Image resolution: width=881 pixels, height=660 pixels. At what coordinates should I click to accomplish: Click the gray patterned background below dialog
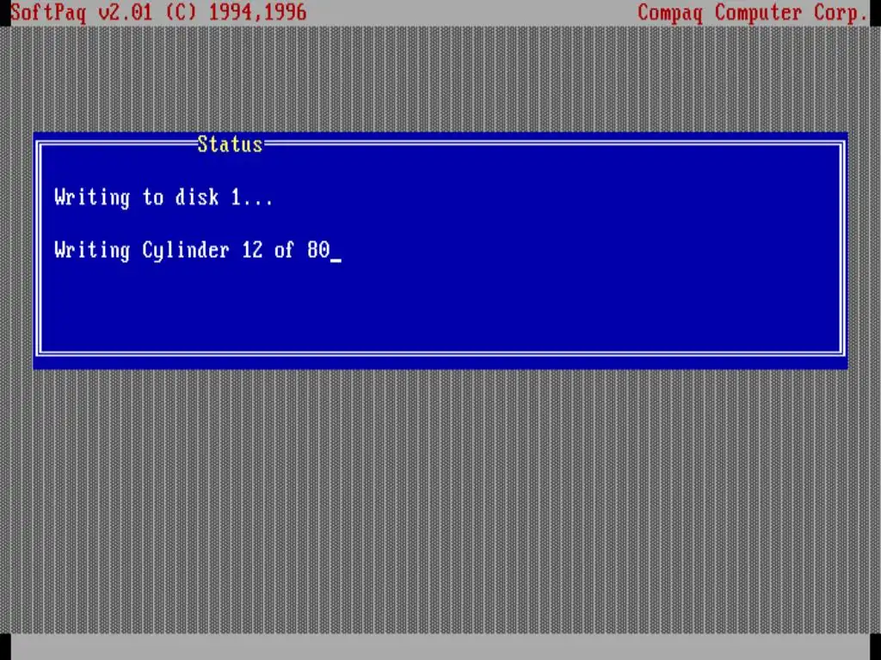(x=440, y=499)
